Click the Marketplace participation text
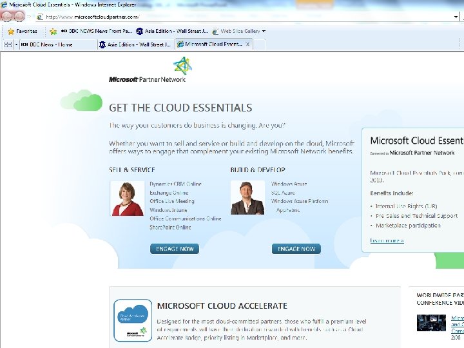This screenshot has width=464, height=348. 408,226
